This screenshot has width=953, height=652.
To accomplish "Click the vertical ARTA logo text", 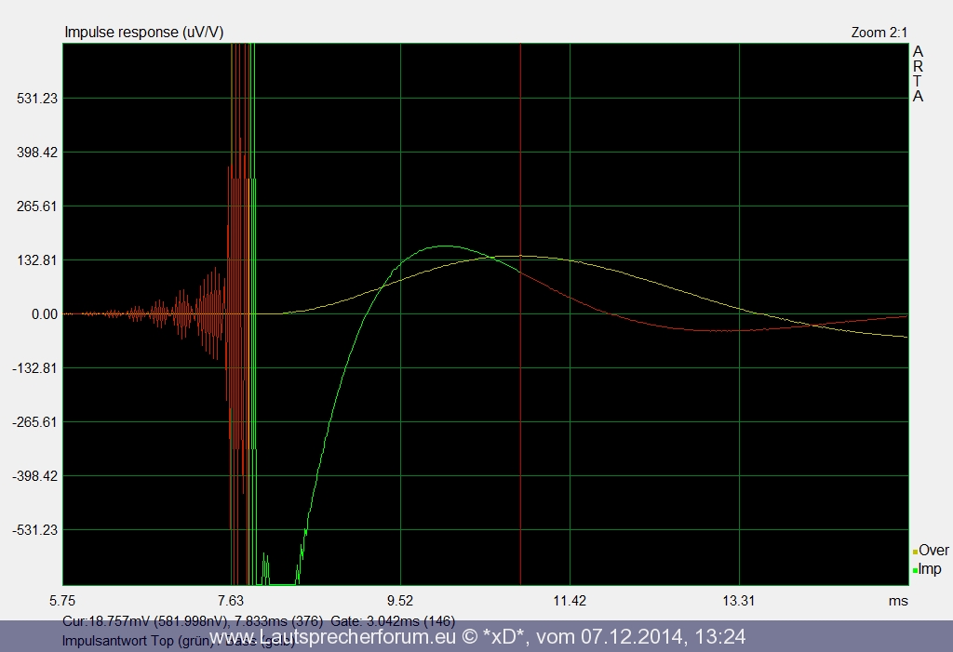I will click(x=918, y=73).
